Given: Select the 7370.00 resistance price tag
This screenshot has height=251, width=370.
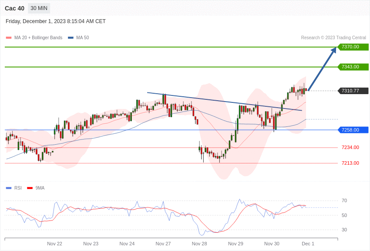Looking at the screenshot, I should (353, 47).
